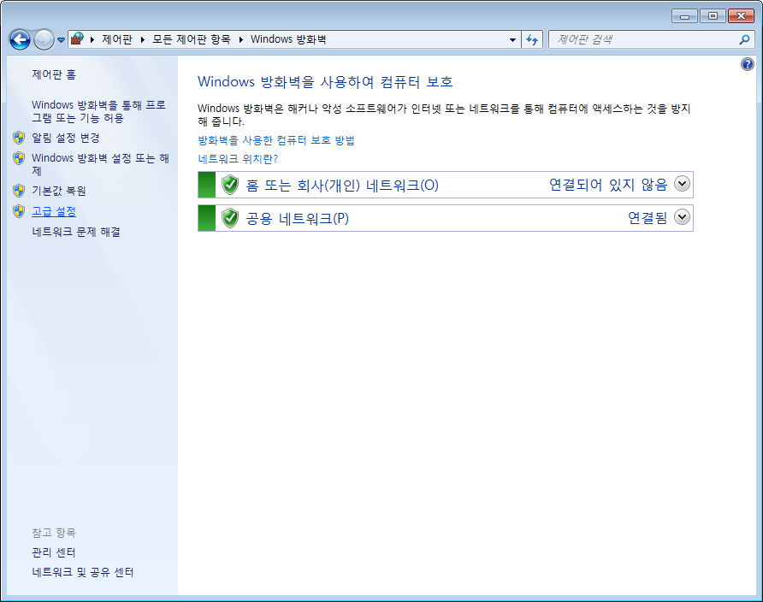Open help with the blue question mark
Screen dimensions: 763x602
pos(748,64)
